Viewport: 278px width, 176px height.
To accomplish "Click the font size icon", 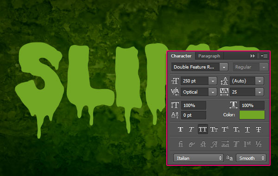I will (x=175, y=81).
